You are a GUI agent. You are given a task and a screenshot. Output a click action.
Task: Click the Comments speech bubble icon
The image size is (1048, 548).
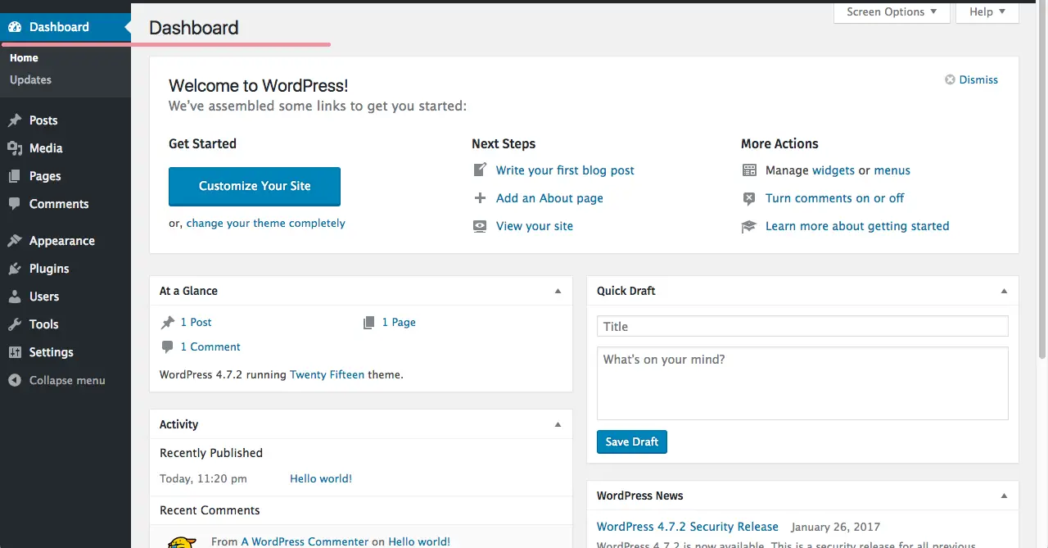click(15, 204)
